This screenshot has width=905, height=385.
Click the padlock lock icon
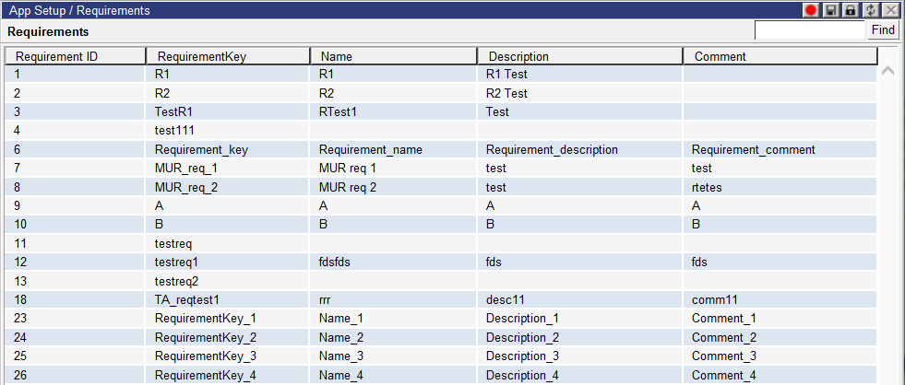coord(850,10)
